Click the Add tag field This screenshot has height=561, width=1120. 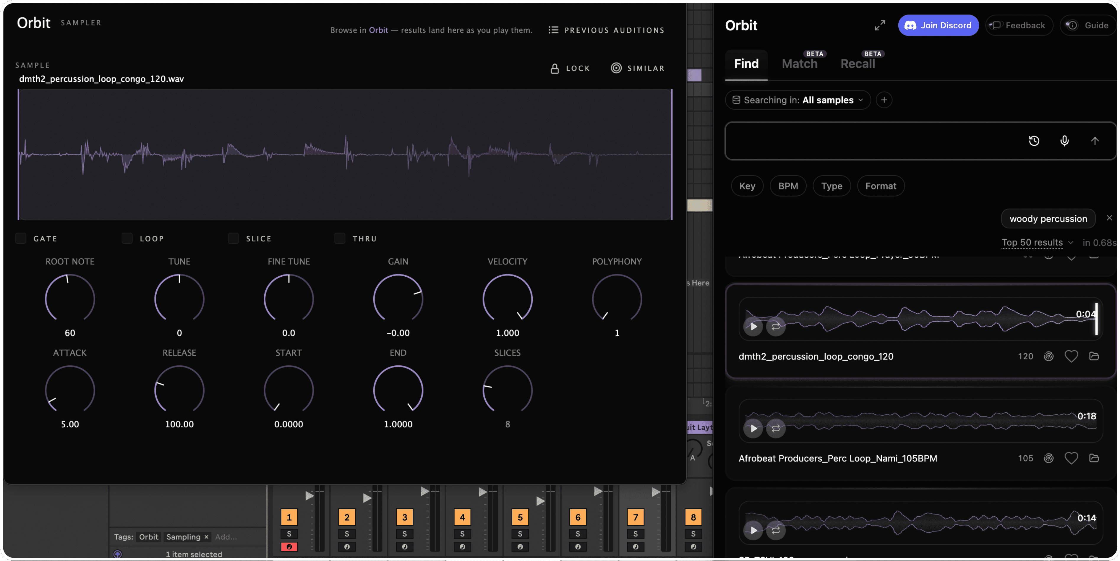pos(226,537)
